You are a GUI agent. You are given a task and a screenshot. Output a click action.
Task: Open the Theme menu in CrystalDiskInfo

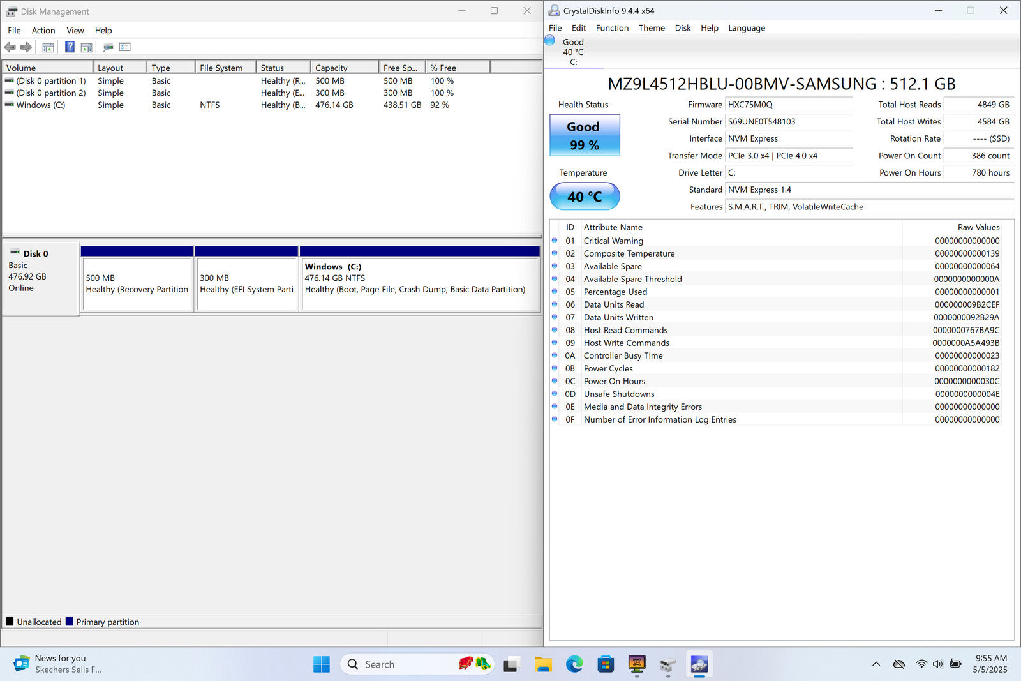pos(652,28)
